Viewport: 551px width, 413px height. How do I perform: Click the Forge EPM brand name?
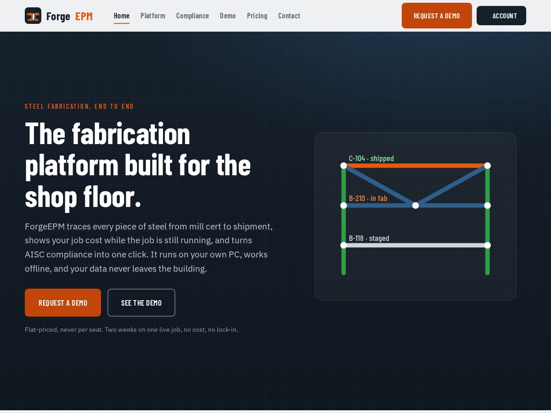tap(69, 16)
